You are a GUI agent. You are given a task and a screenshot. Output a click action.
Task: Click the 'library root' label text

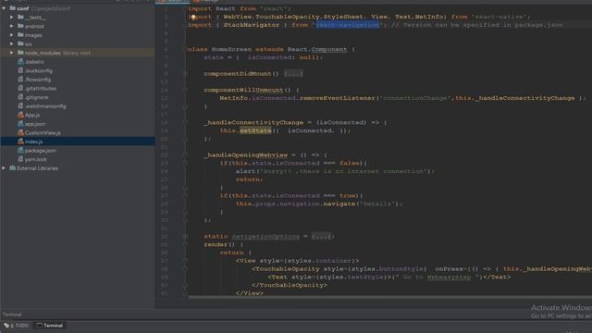(76, 53)
